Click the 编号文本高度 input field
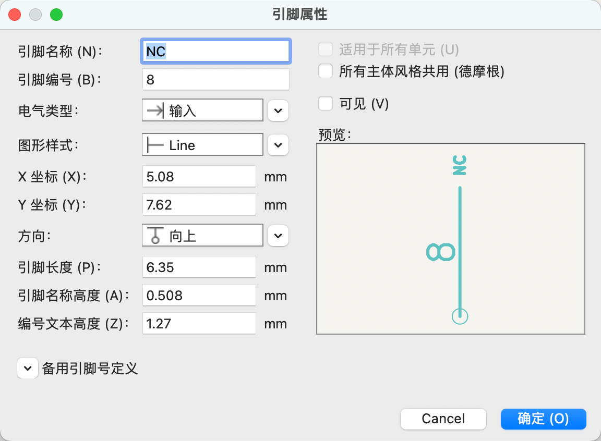Image resolution: width=601 pixels, height=441 pixels. pyautogui.click(x=199, y=324)
